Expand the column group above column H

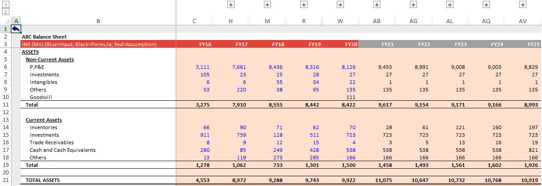[x=231, y=4]
